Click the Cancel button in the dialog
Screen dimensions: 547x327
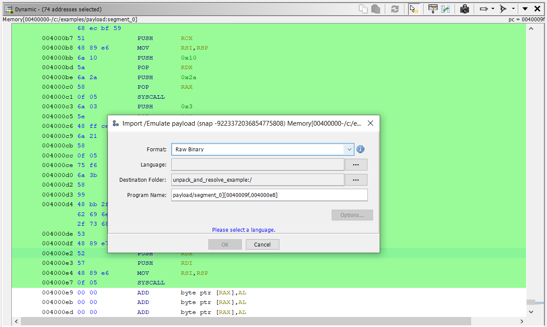click(x=262, y=244)
